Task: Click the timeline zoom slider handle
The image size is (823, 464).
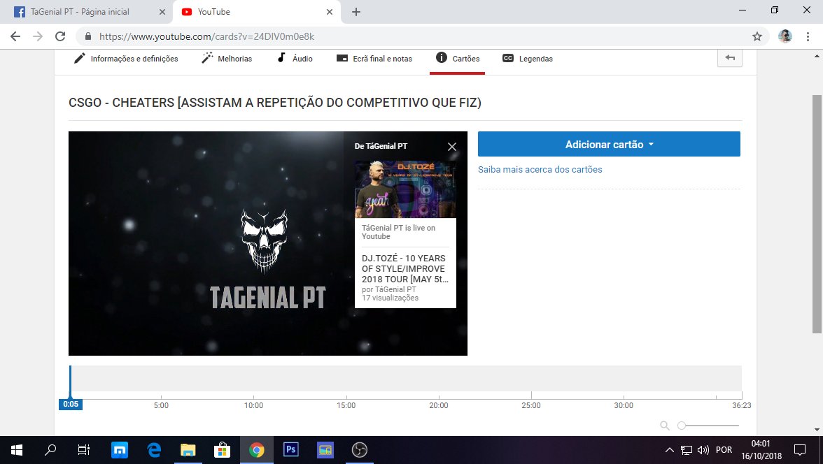Action: 682,425
